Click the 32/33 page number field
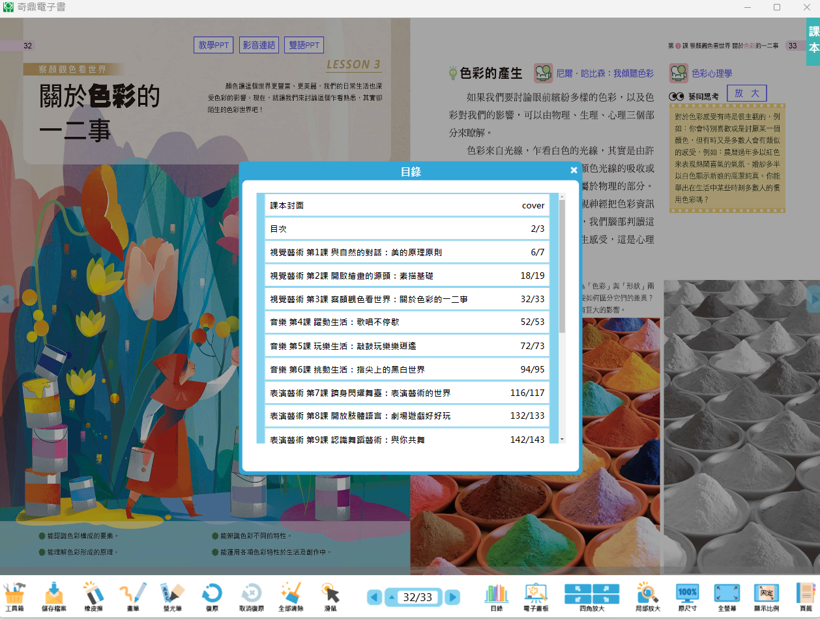Image resolution: width=820 pixels, height=620 pixels. click(418, 597)
